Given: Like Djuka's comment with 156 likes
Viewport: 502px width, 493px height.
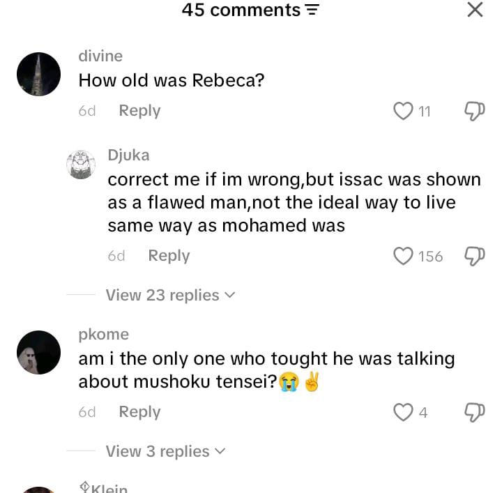Looking at the screenshot, I should pos(403,256).
